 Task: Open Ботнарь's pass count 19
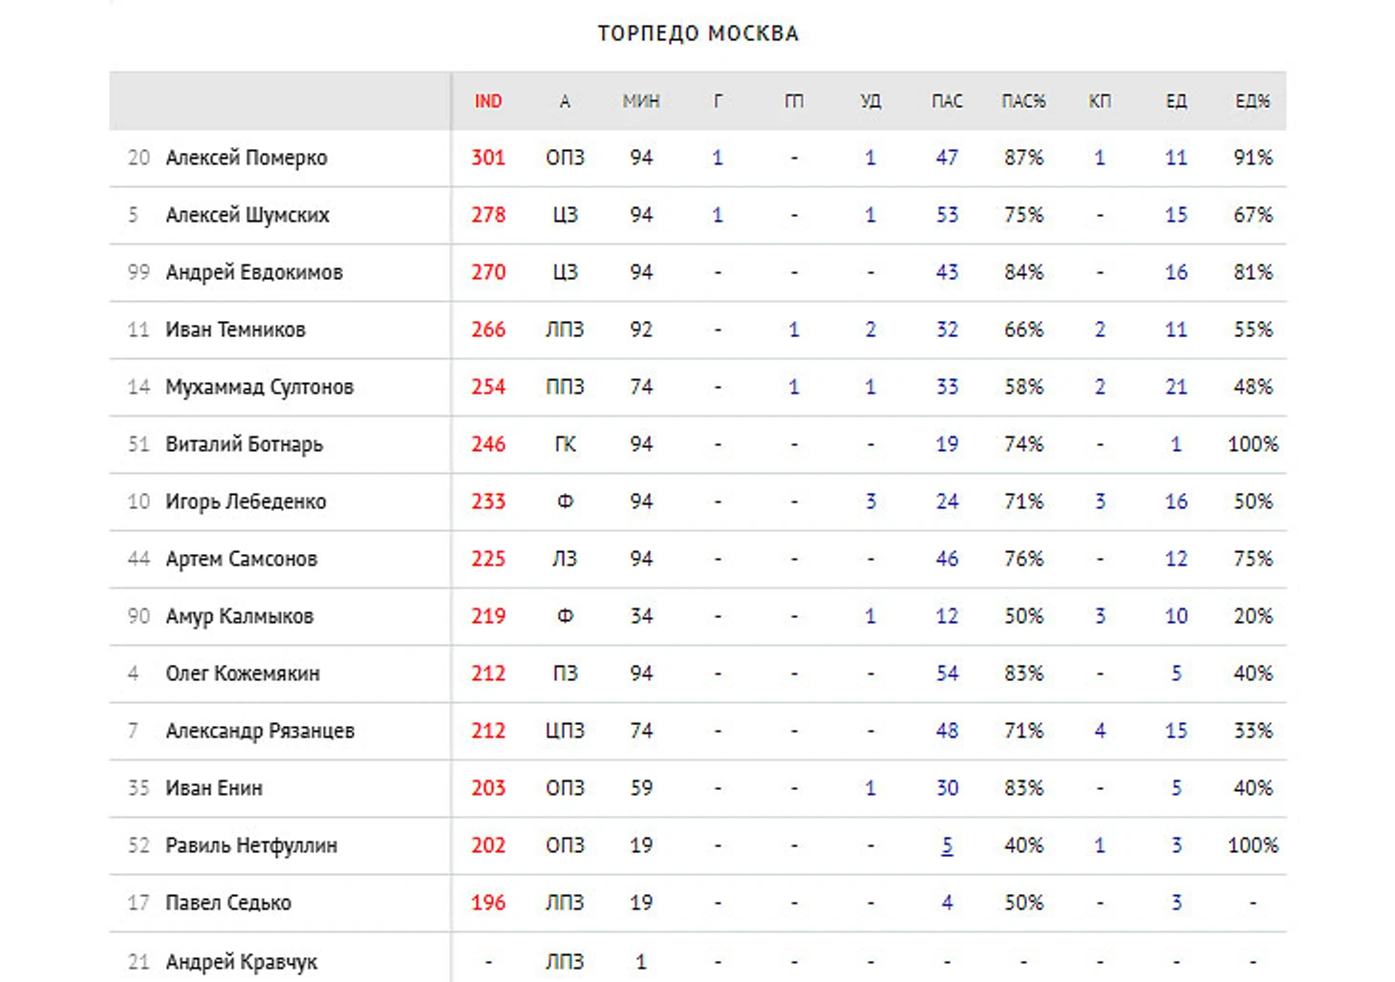(947, 444)
